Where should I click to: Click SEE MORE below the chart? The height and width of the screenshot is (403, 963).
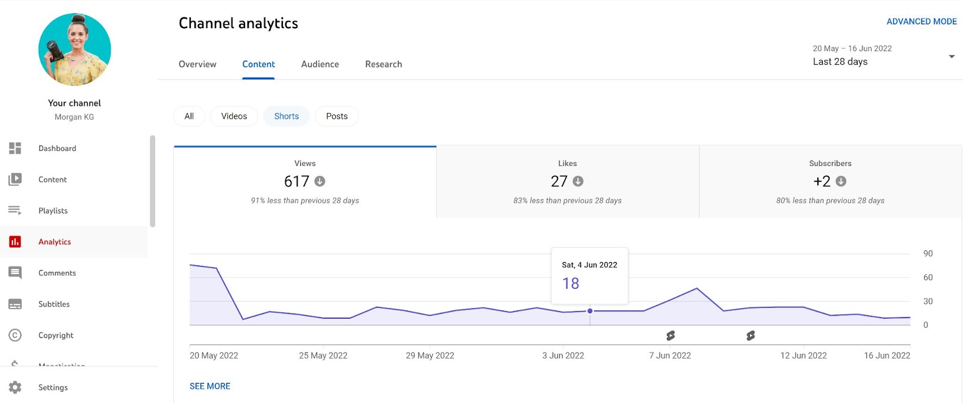210,386
